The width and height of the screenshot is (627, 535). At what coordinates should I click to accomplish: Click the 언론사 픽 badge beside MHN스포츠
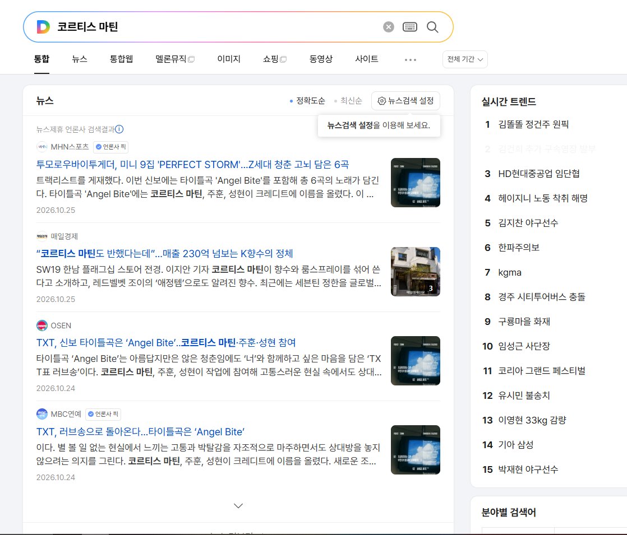click(x=111, y=147)
